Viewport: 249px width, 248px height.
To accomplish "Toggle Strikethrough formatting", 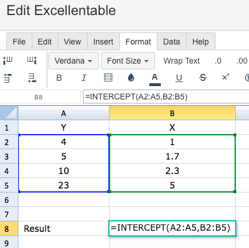I will (x=203, y=78).
